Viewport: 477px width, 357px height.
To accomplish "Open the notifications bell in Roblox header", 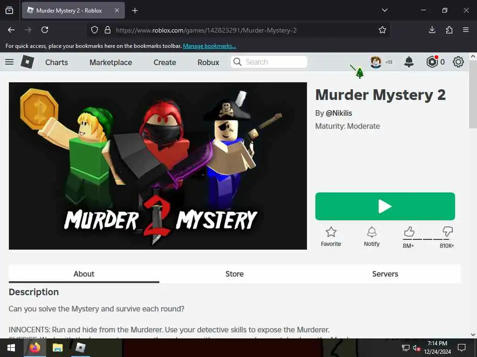I will point(409,62).
